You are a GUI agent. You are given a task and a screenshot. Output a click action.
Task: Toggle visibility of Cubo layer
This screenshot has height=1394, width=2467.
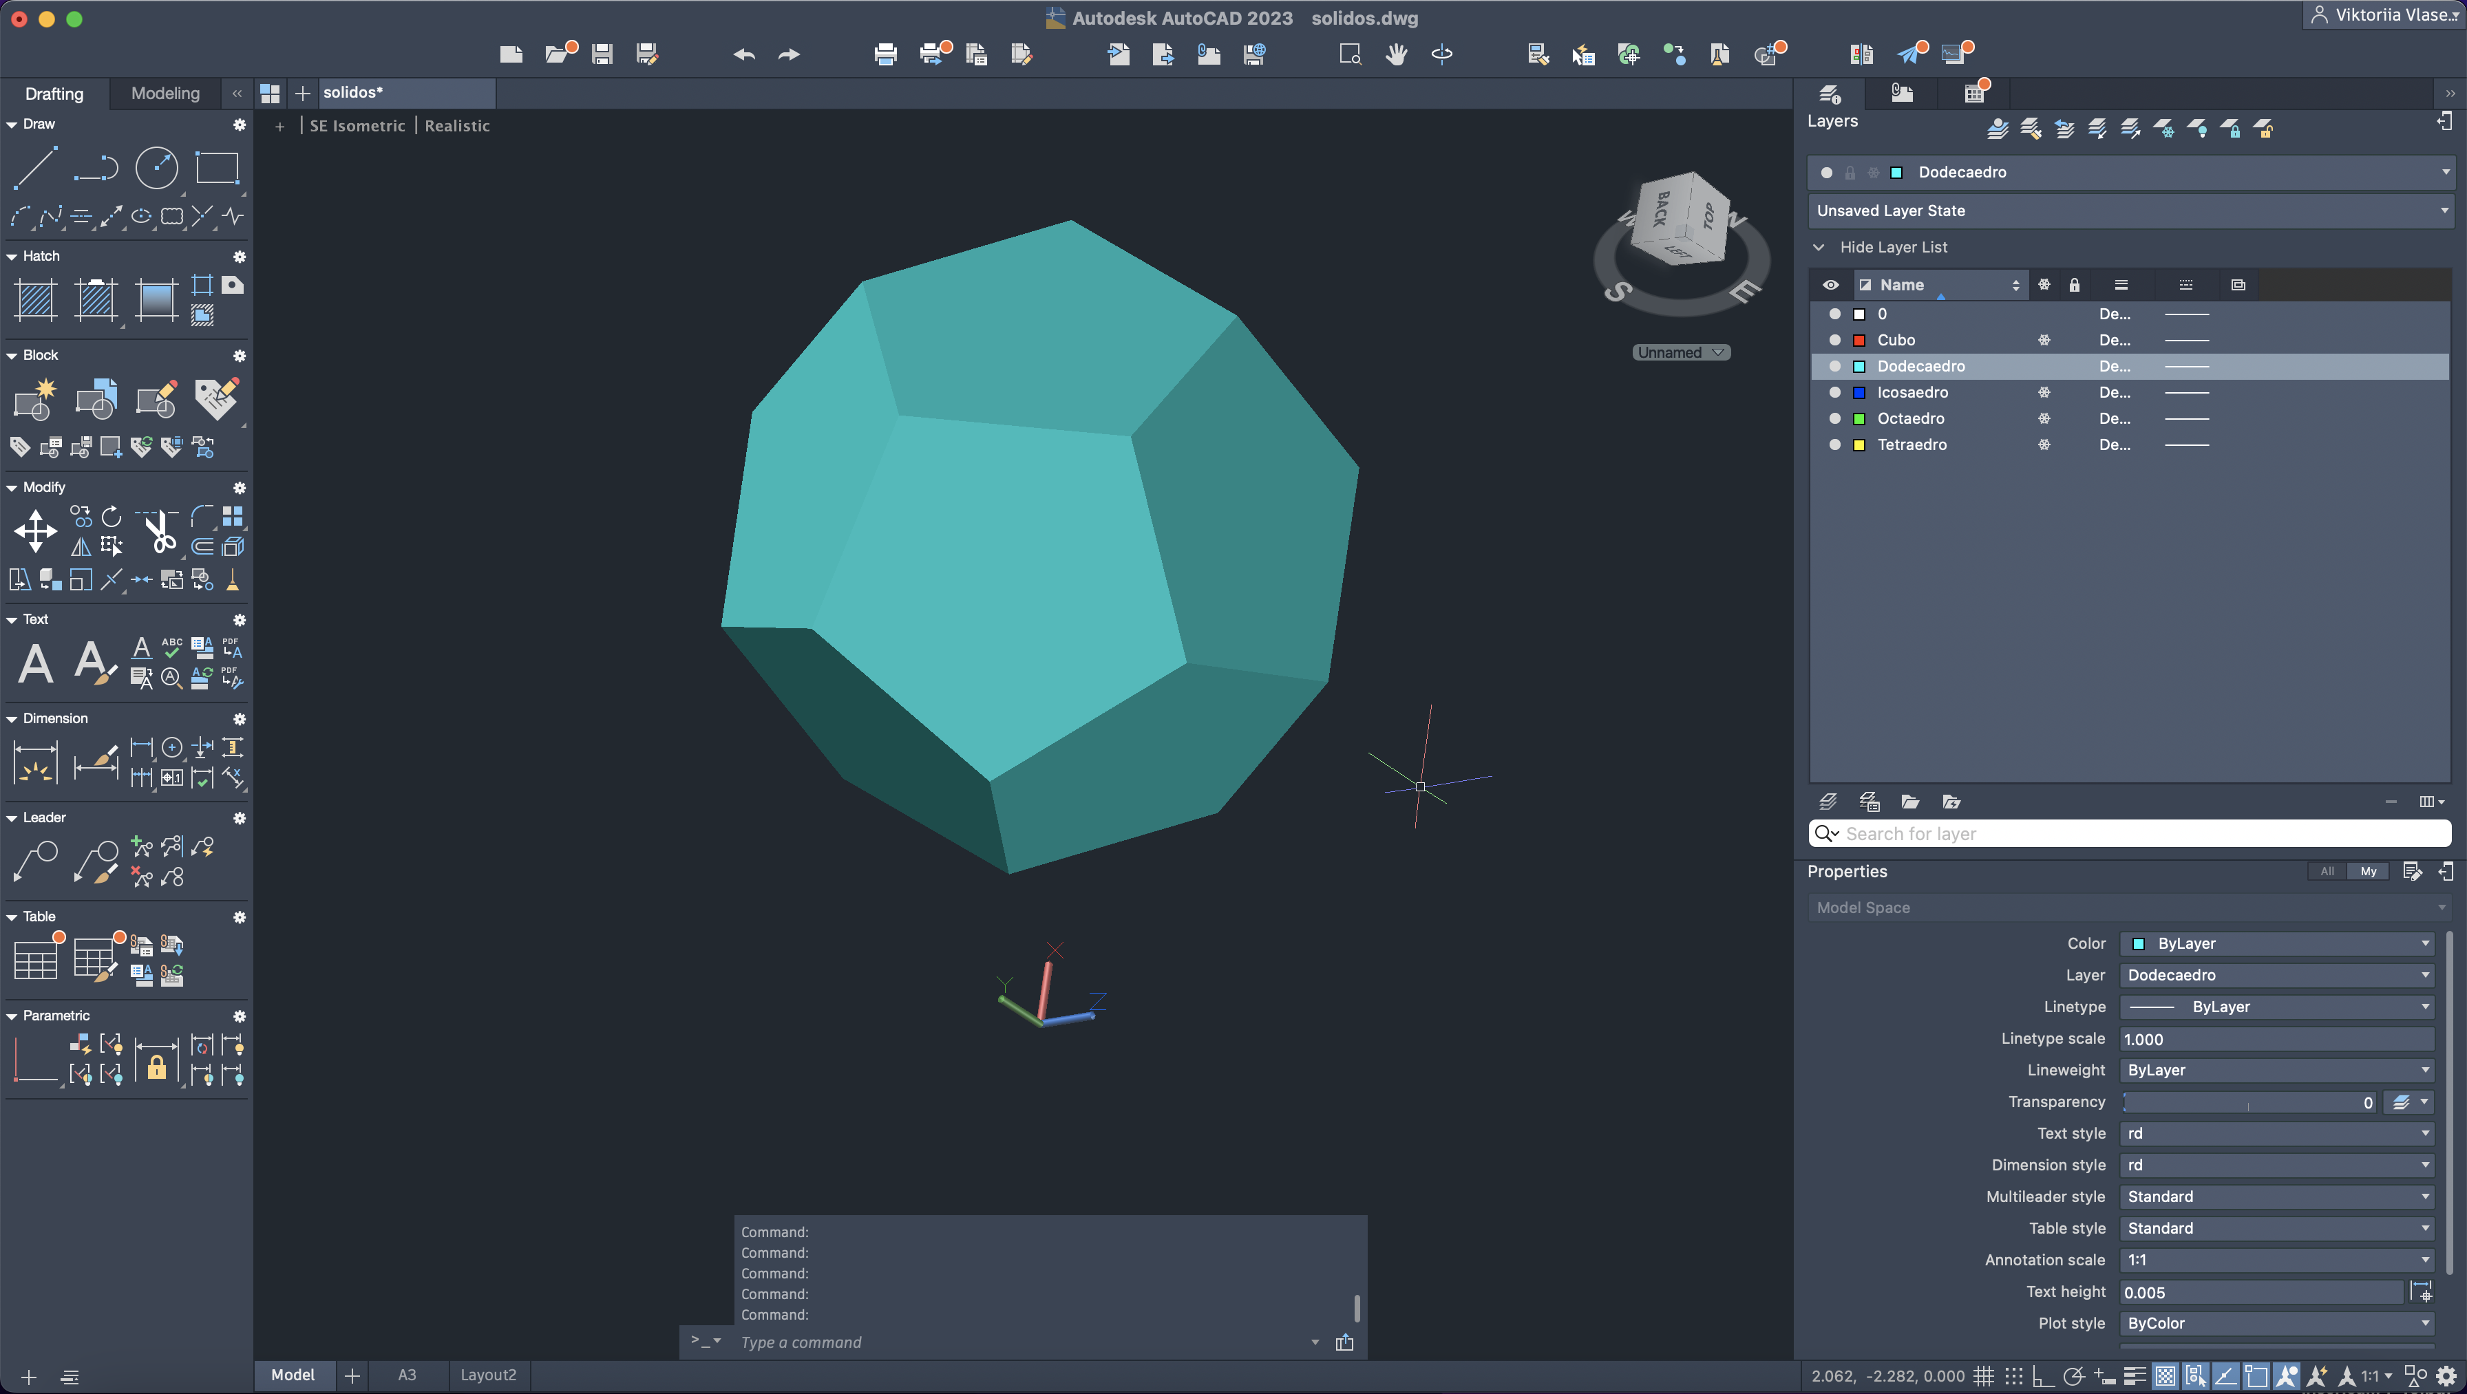(x=1834, y=340)
